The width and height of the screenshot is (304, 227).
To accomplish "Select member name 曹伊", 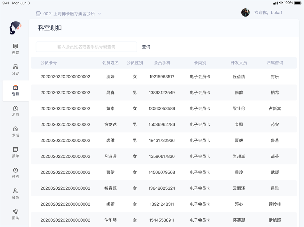I will (110, 172).
